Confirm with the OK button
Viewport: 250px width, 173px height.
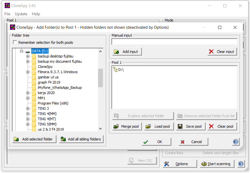[156, 142]
